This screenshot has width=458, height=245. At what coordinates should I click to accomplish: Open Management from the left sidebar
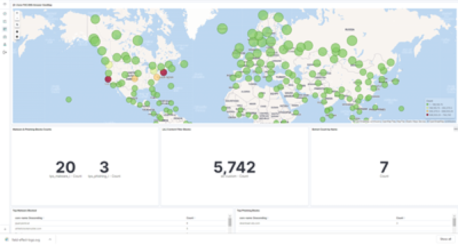pyautogui.click(x=5, y=53)
